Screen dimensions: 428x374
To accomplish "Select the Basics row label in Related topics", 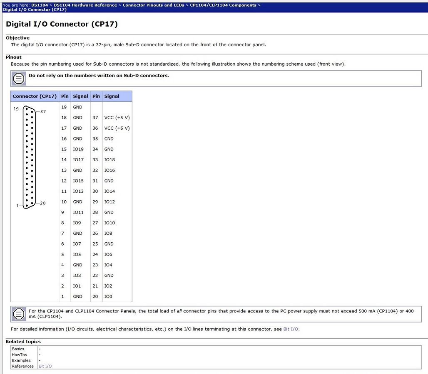I will 18,349.
